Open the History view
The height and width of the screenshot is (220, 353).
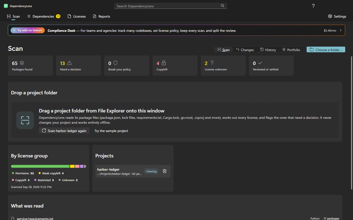click(268, 50)
